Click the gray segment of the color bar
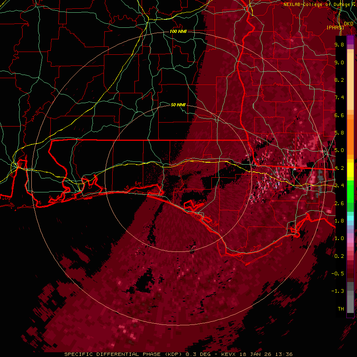 [x=350, y=298]
